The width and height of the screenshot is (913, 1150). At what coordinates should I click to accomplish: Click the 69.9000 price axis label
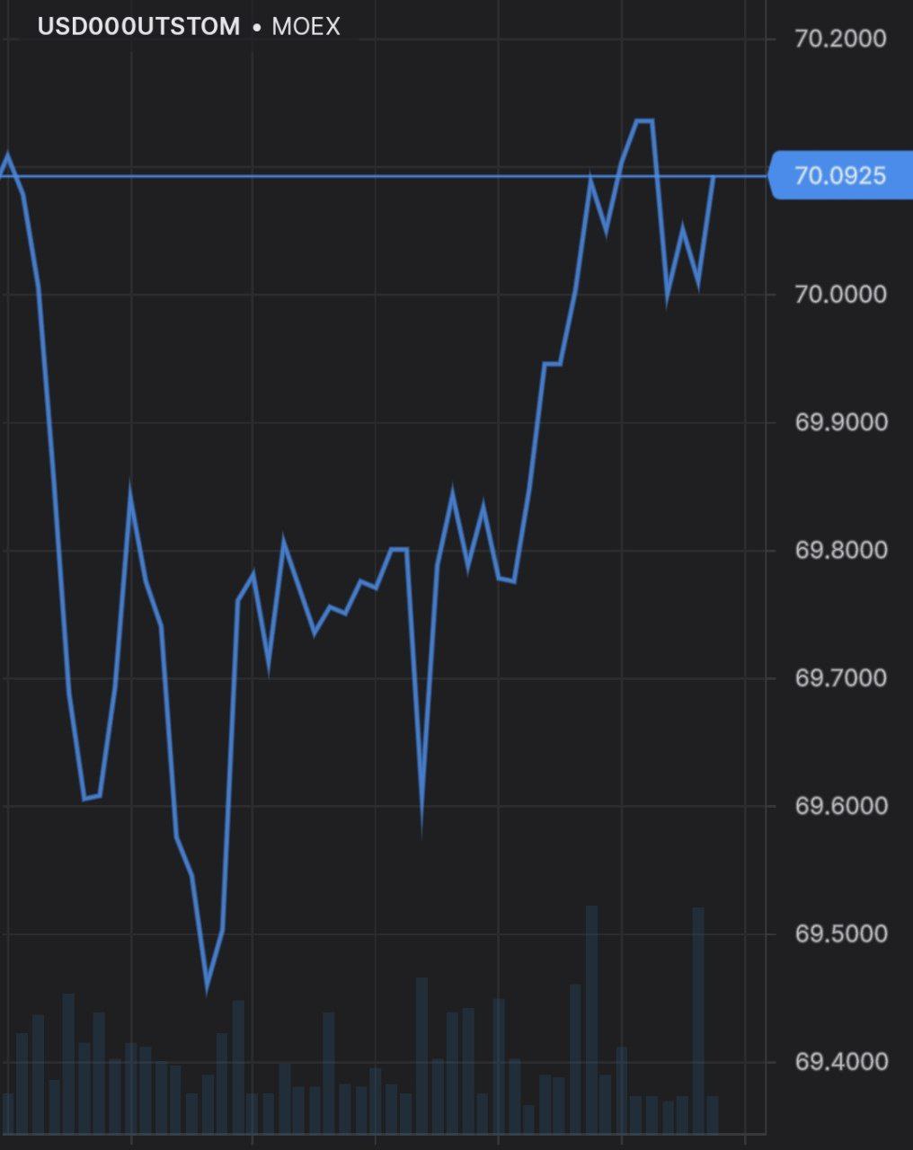(x=840, y=422)
